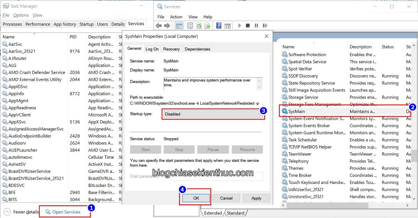
Task: Select the SysMain service row
Action: point(296,111)
